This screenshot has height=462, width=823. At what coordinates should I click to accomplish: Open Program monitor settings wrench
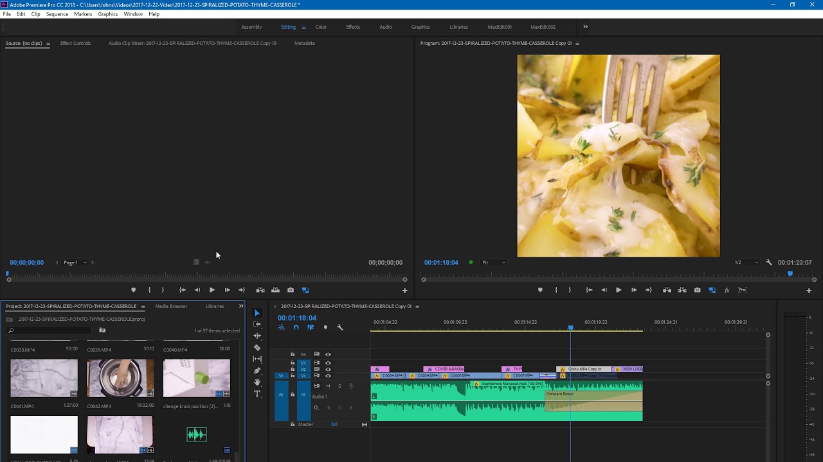tap(769, 262)
